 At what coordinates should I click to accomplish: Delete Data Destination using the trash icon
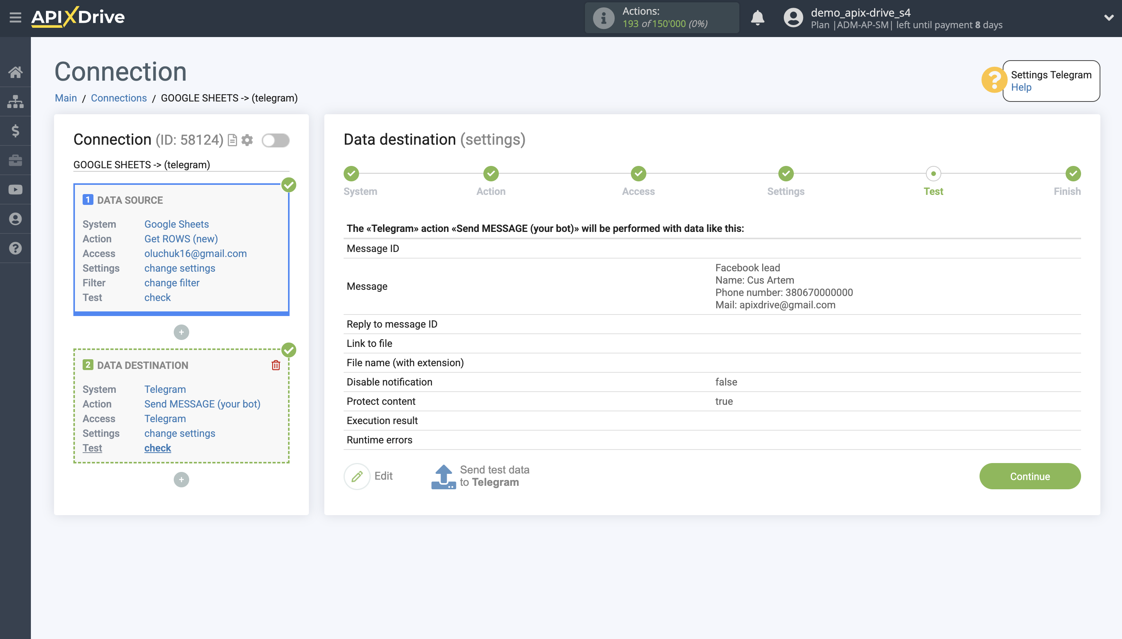coord(276,365)
